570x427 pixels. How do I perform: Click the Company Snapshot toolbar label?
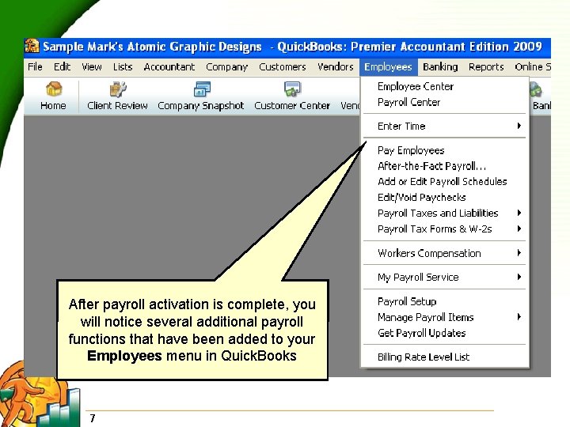tap(200, 106)
